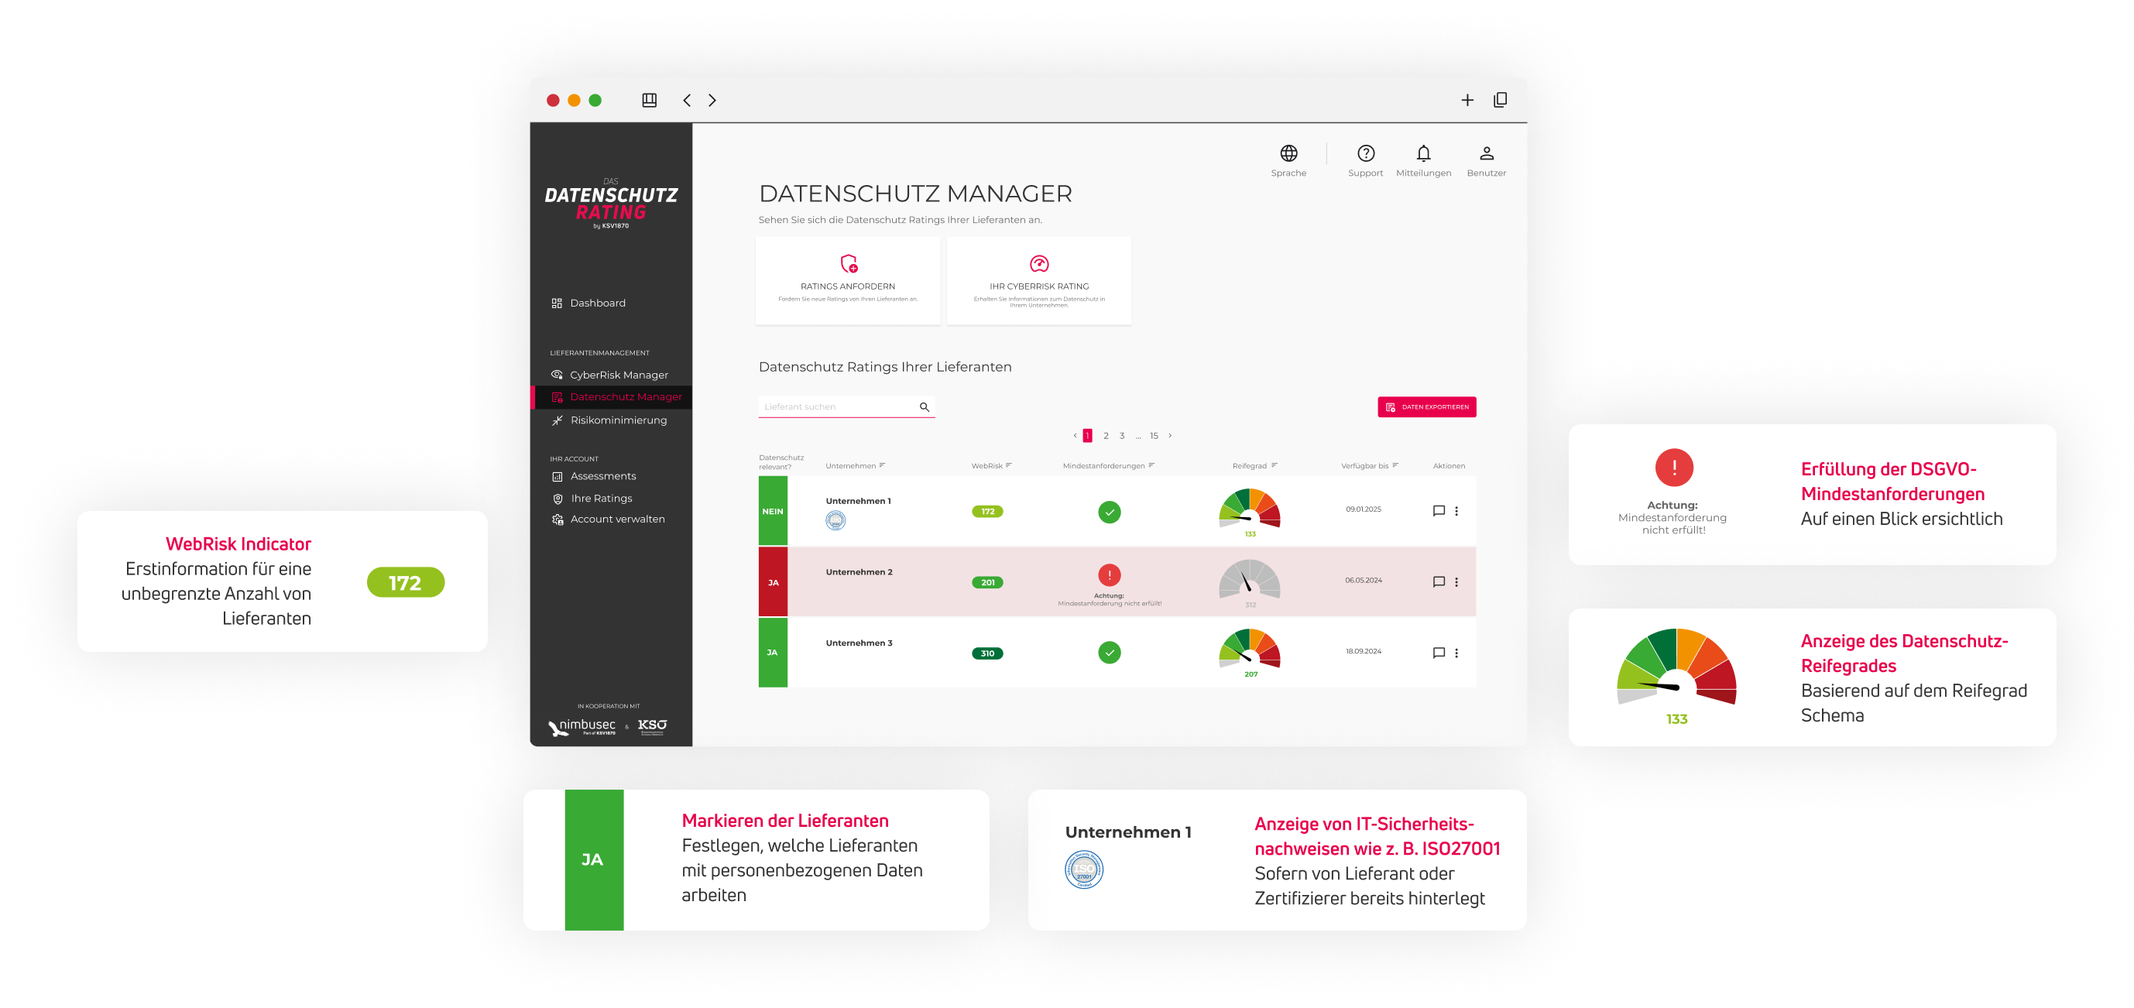Viewport: 2134px width, 1008px height.
Task: Open Mitteilungen via the bell icon
Action: (1424, 153)
